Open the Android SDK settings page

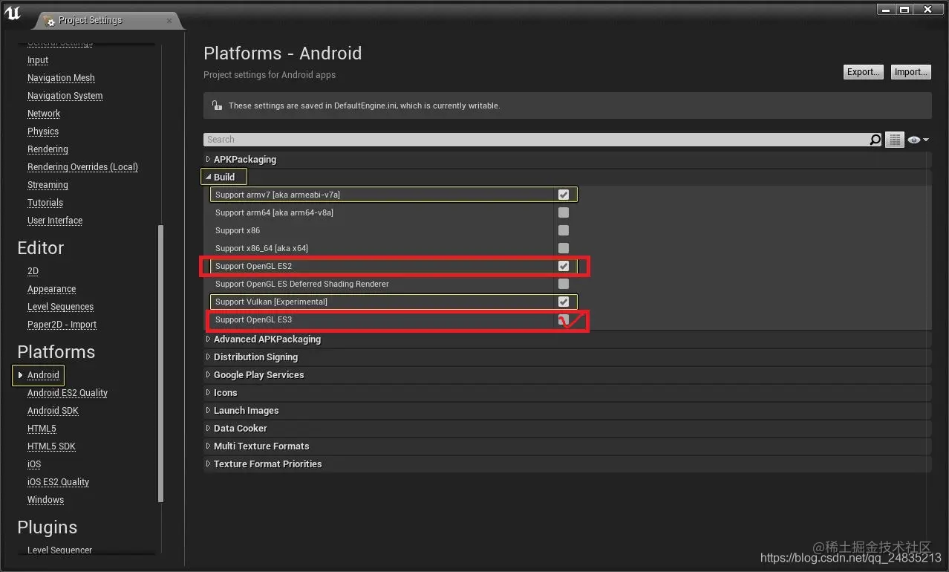point(53,411)
